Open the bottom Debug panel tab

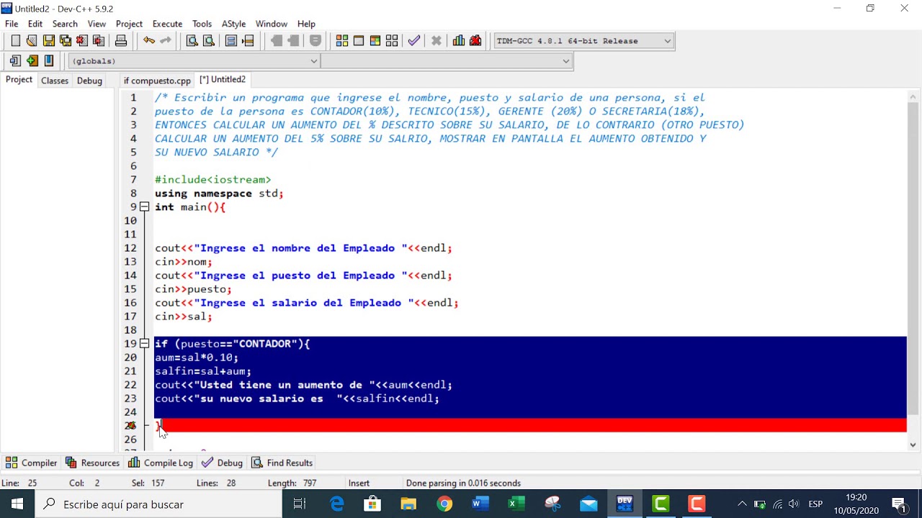pos(222,463)
